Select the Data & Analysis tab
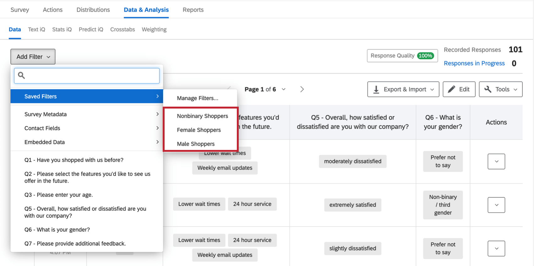This screenshot has height=266, width=534. (x=146, y=10)
